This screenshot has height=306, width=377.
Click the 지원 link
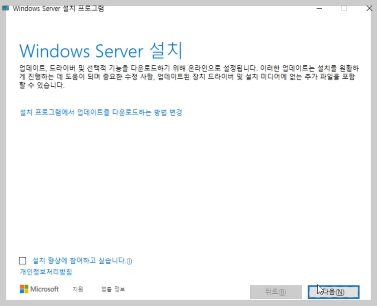[x=78, y=289]
